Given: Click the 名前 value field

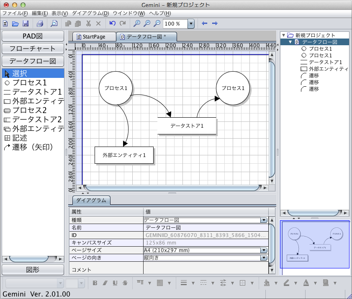Looking at the screenshot, I should 206,227.
